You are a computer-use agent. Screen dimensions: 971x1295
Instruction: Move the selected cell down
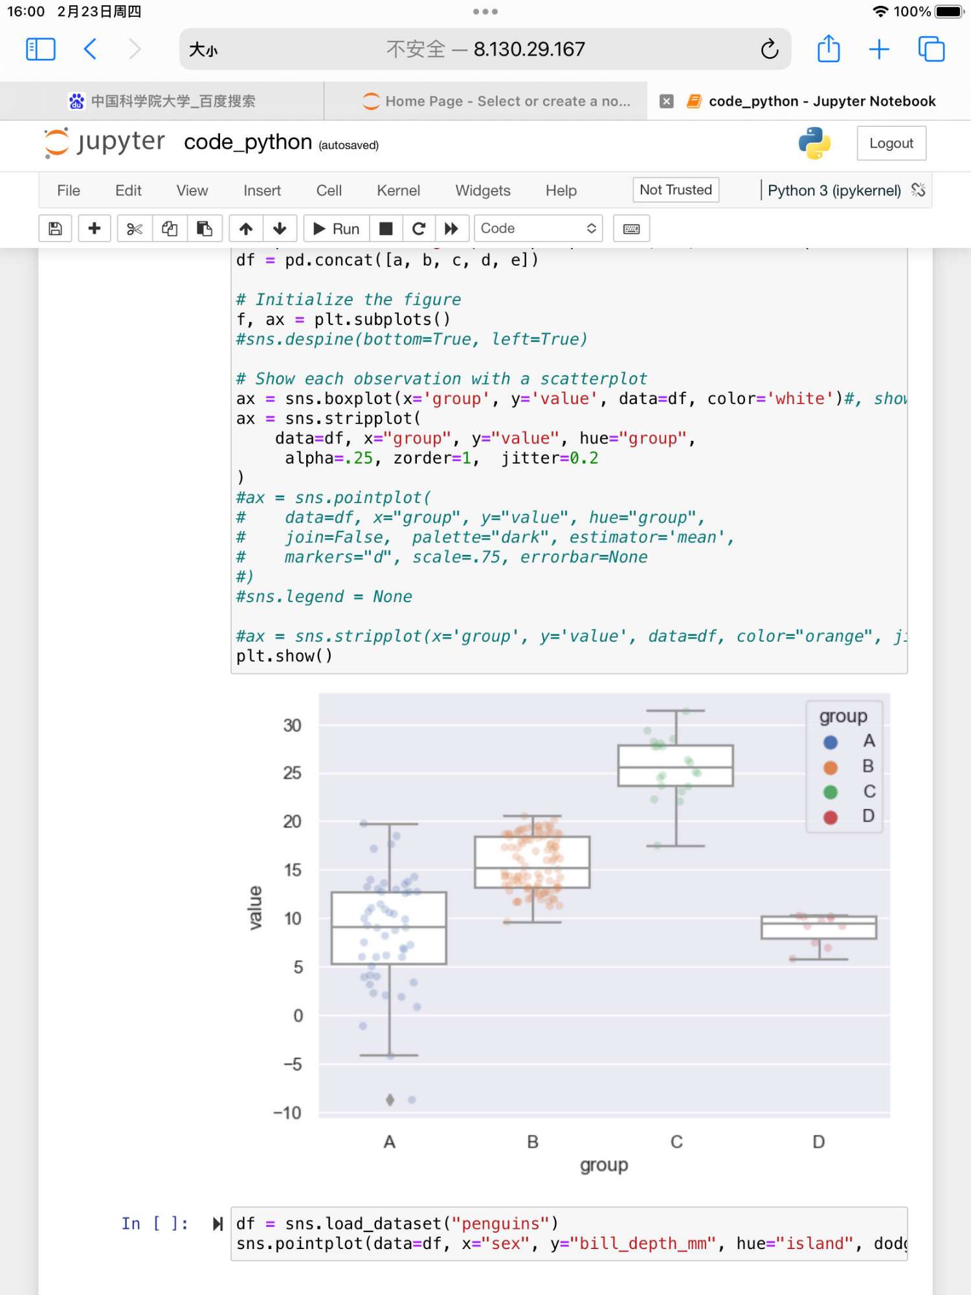(280, 229)
